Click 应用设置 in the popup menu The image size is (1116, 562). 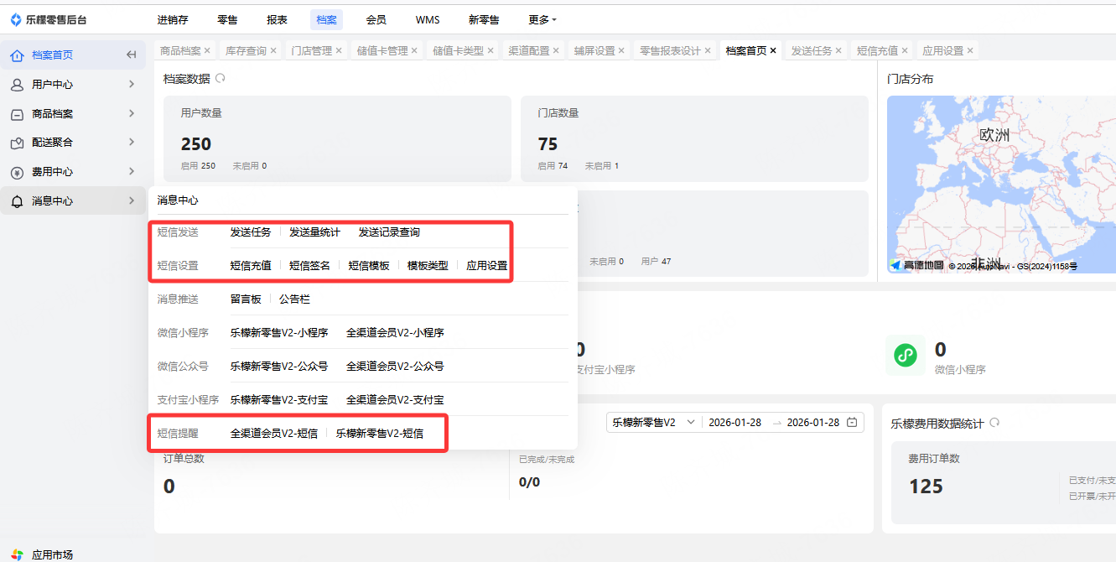(x=487, y=266)
